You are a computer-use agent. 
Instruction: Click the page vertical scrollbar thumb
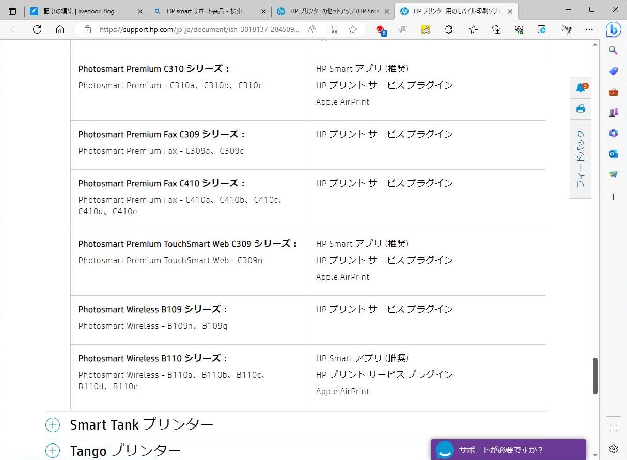pyautogui.click(x=595, y=376)
